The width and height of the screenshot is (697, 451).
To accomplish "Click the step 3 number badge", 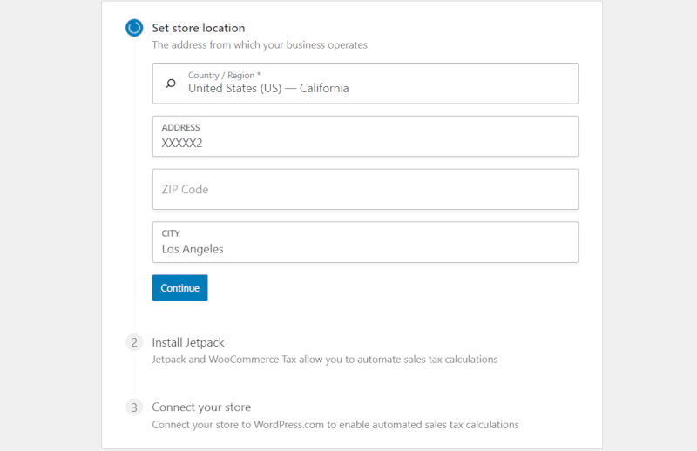I will pos(134,407).
